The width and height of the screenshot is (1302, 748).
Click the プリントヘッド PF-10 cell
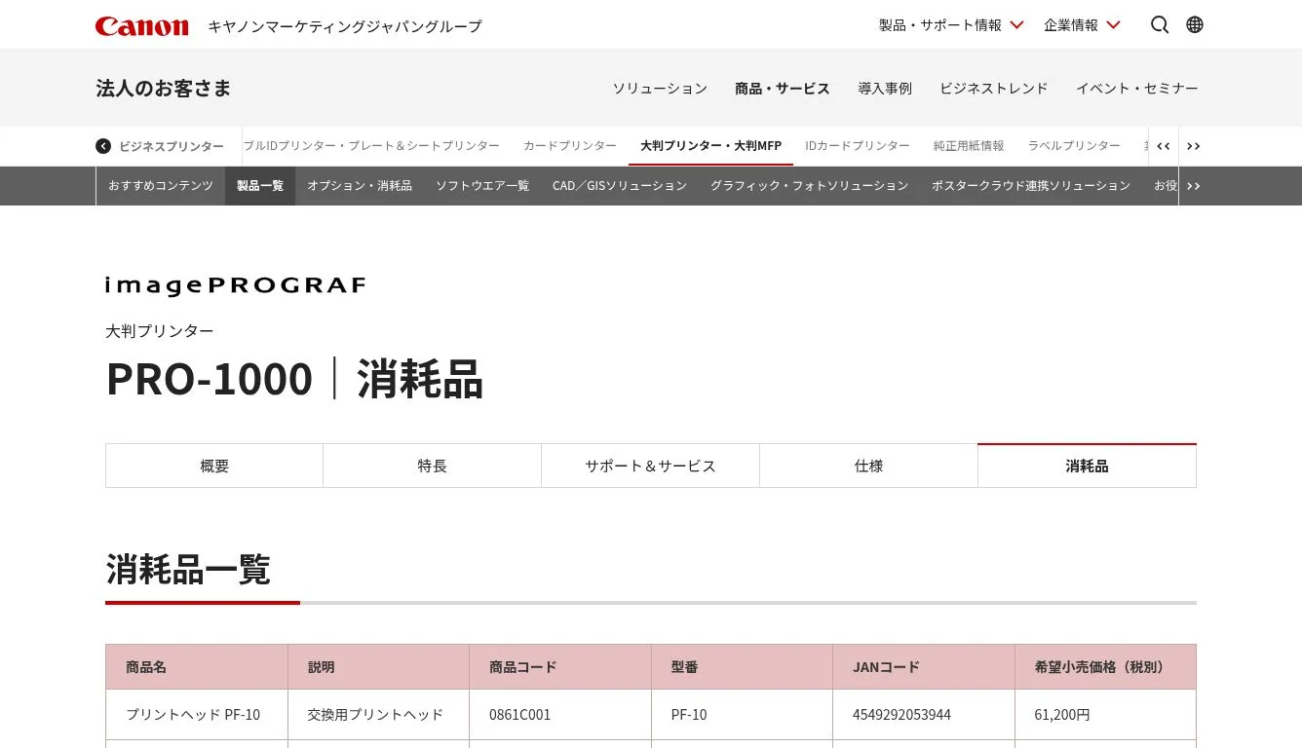[x=197, y=715]
